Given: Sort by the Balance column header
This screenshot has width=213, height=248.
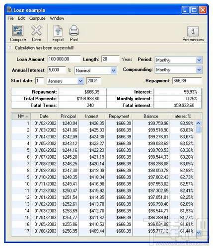Looking at the screenshot, I should 151,116.
